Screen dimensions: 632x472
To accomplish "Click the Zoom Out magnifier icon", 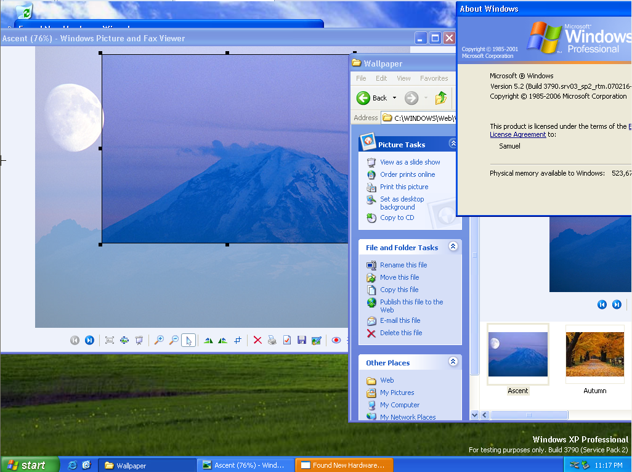I will point(174,340).
